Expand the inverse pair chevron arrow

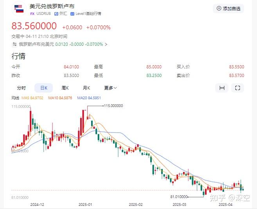pos(106,45)
